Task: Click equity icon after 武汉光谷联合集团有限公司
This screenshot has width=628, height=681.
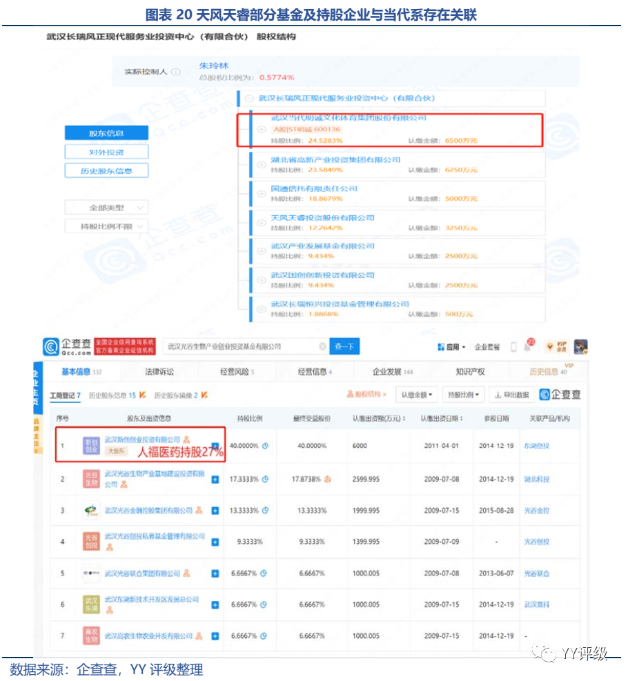Action: 187,574
